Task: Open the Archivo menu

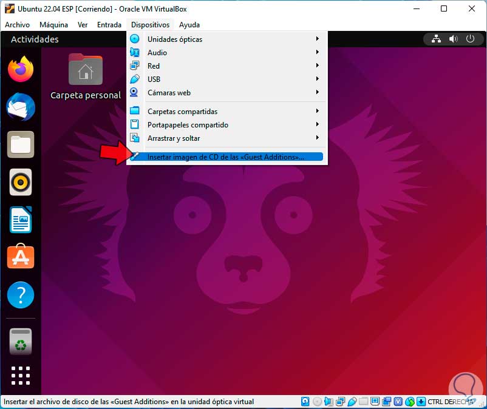Action: coord(17,25)
